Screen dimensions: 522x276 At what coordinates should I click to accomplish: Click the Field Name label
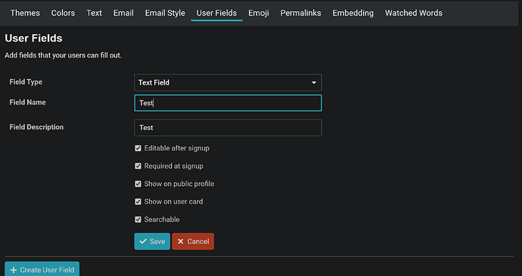point(27,102)
